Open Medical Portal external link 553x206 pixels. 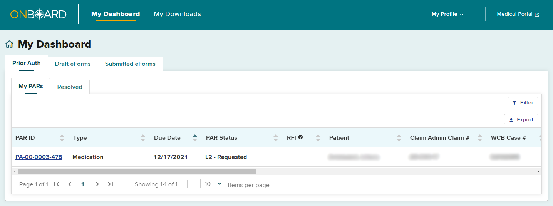click(x=518, y=14)
